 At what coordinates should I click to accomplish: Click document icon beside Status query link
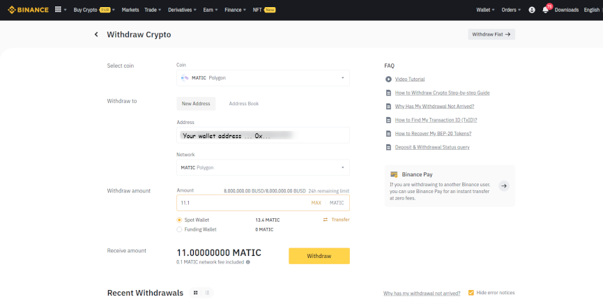click(x=388, y=147)
